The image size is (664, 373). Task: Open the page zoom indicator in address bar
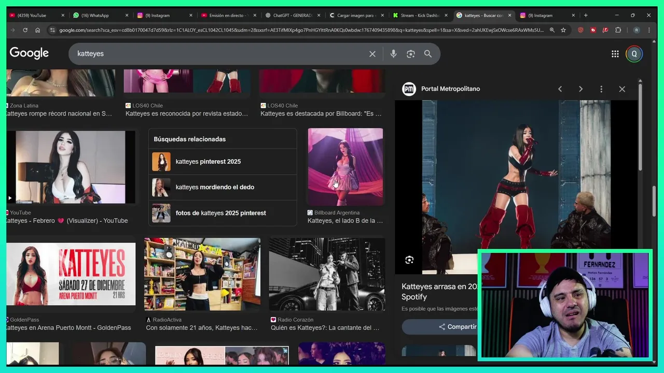(552, 30)
